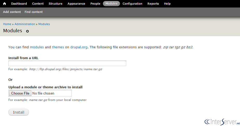
Task: Open the modules link on drupal.org
Action: (x=37, y=47)
